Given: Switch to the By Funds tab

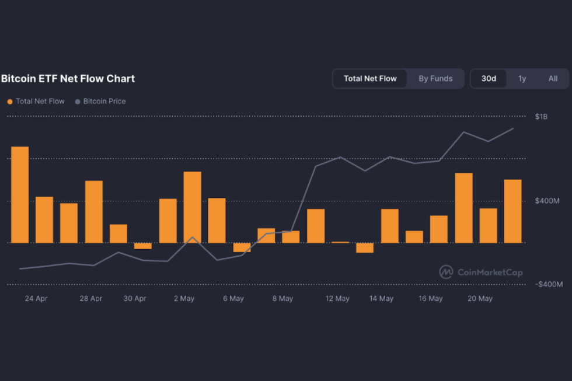Looking at the screenshot, I should (435, 79).
